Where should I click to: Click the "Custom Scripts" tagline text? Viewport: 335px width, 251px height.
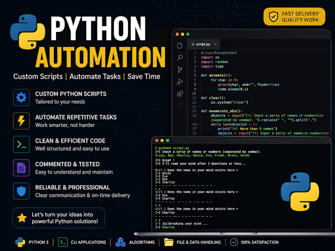tap(38, 76)
